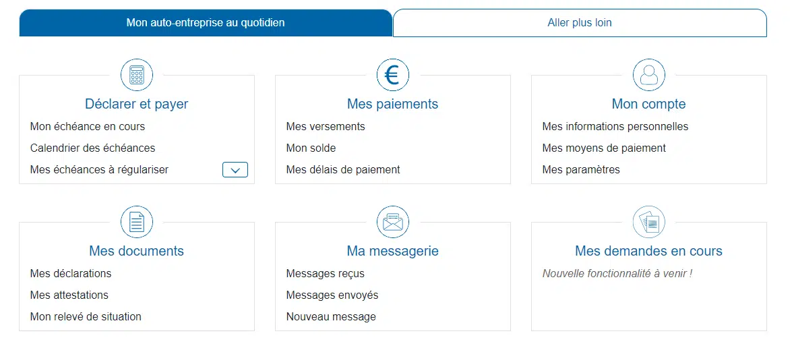The width and height of the screenshot is (794, 346).
Task: Click the user profile icon above Mon compte
Action: click(x=648, y=75)
